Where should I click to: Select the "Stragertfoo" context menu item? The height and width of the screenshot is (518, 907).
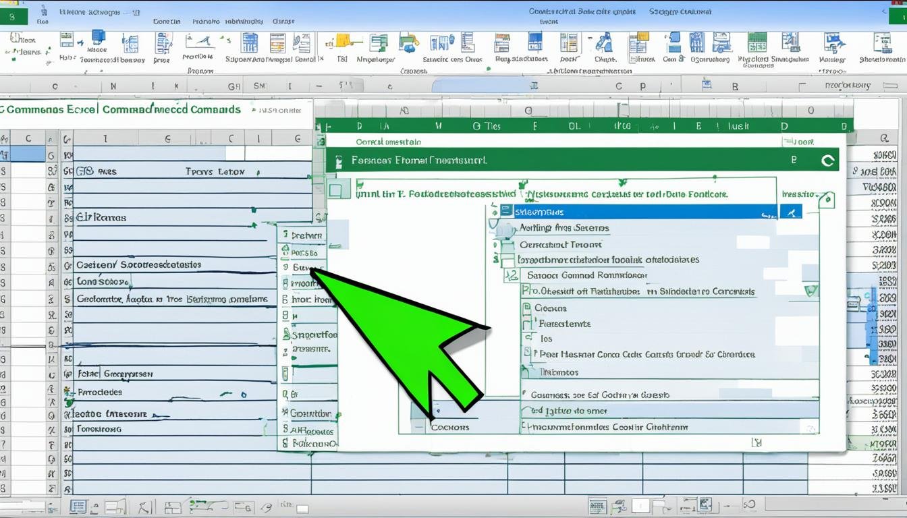click(314, 335)
